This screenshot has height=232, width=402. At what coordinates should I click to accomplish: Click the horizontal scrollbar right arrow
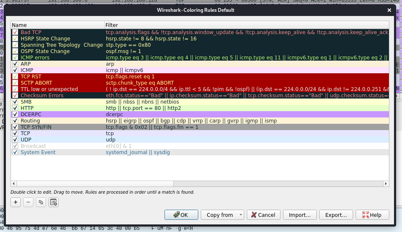tap(386, 184)
